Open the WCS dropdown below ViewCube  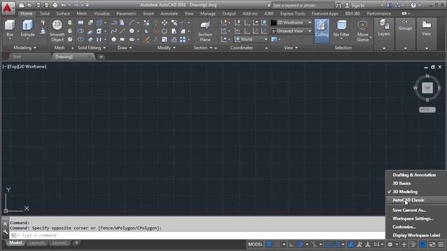[427, 109]
